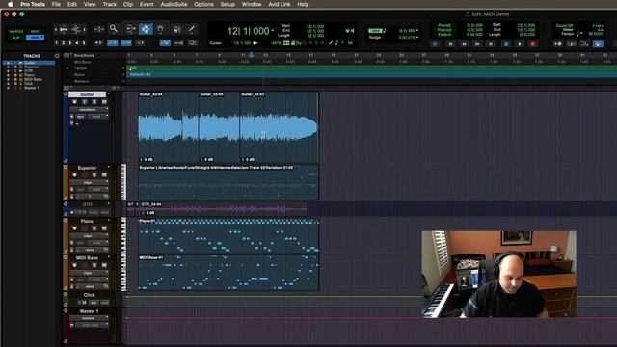Enable Shuffle edit mode
Image resolution: width=617 pixels, height=347 pixels.
(16, 31)
